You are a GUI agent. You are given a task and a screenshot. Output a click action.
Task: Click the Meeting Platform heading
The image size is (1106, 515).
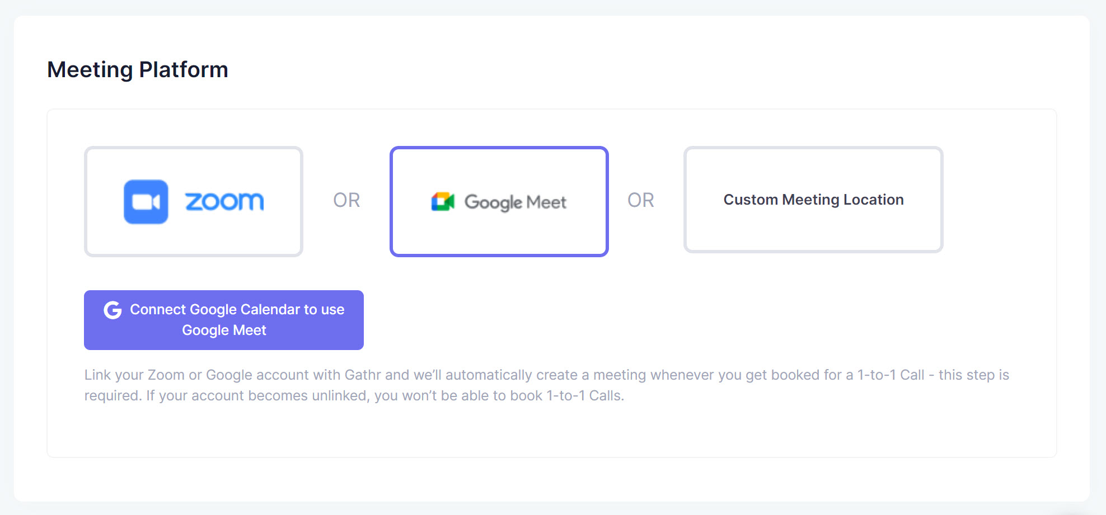tap(138, 70)
